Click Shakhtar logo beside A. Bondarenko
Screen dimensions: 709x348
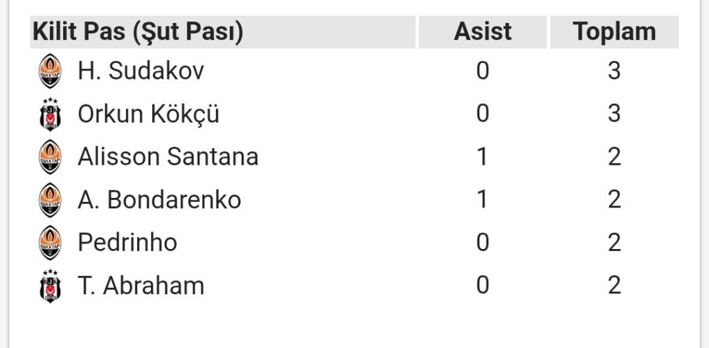click(50, 200)
